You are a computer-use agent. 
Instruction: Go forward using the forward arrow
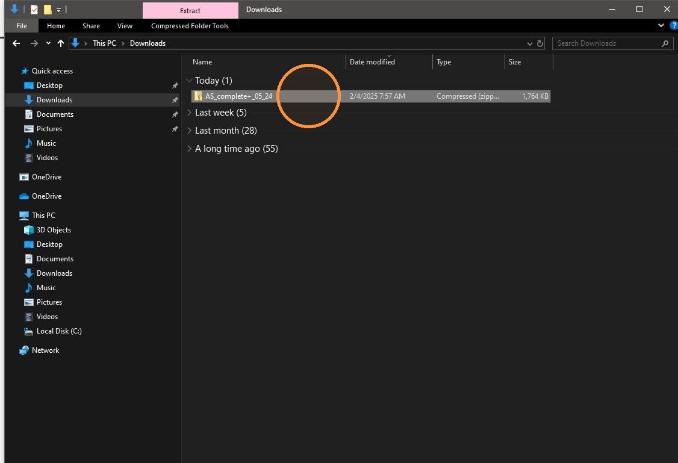[34, 43]
